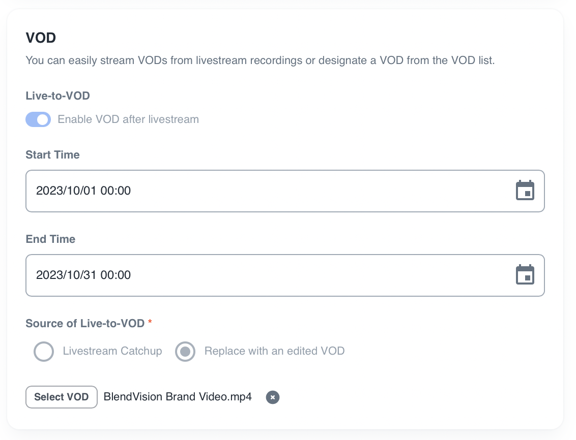Remove the BlendVision Brand Video.mp4 file
The width and height of the screenshot is (576, 440).
273,397
